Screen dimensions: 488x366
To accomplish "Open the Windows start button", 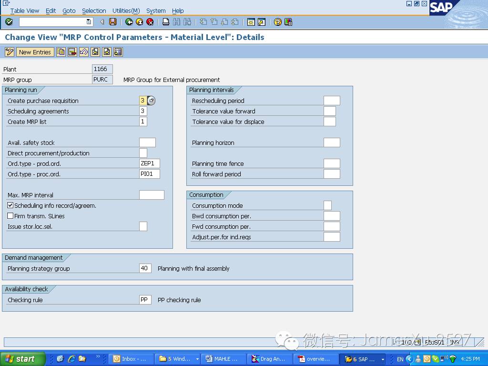I will 23,359.
